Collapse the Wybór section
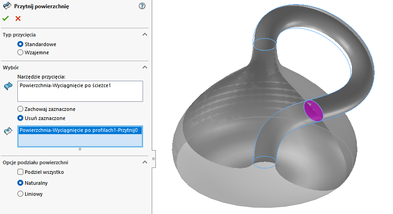The image size is (393, 214). [145, 67]
